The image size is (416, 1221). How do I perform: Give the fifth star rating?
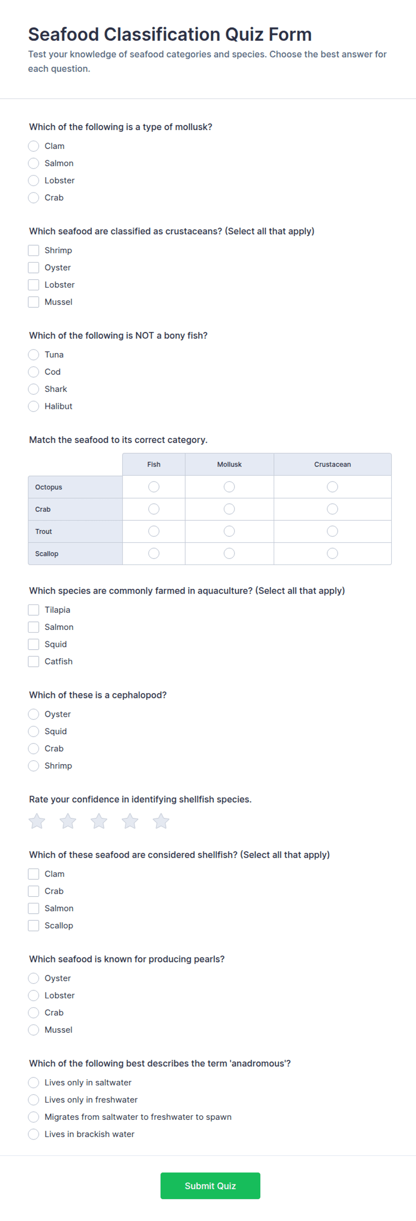161,821
